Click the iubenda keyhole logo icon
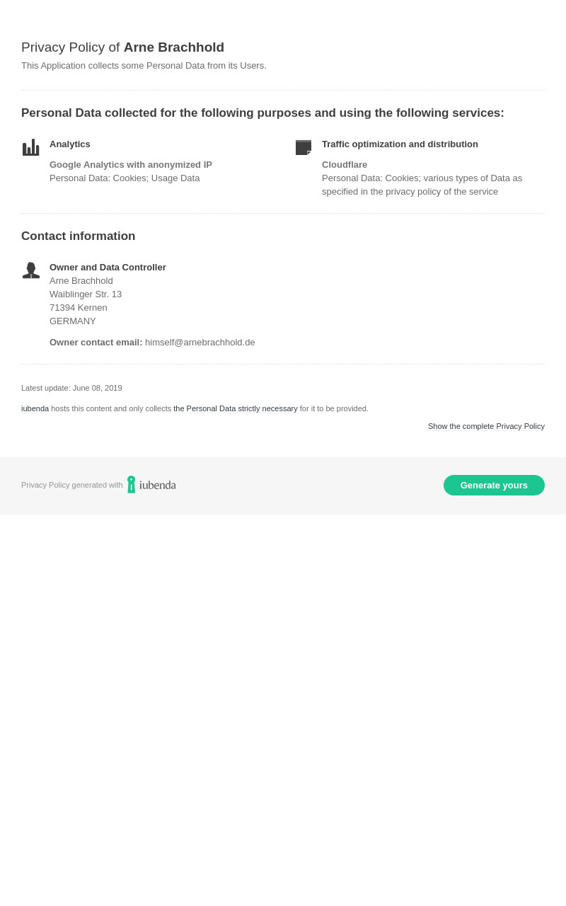The width and height of the screenshot is (566, 906). (131, 485)
